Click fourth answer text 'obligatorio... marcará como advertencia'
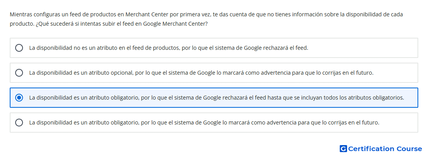428x156 pixels. coord(204,123)
